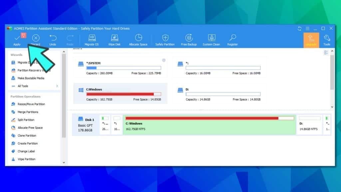This screenshot has height=192, width=341.
Task: Click the sidebar scroll-up arrow
Action: pos(64,52)
